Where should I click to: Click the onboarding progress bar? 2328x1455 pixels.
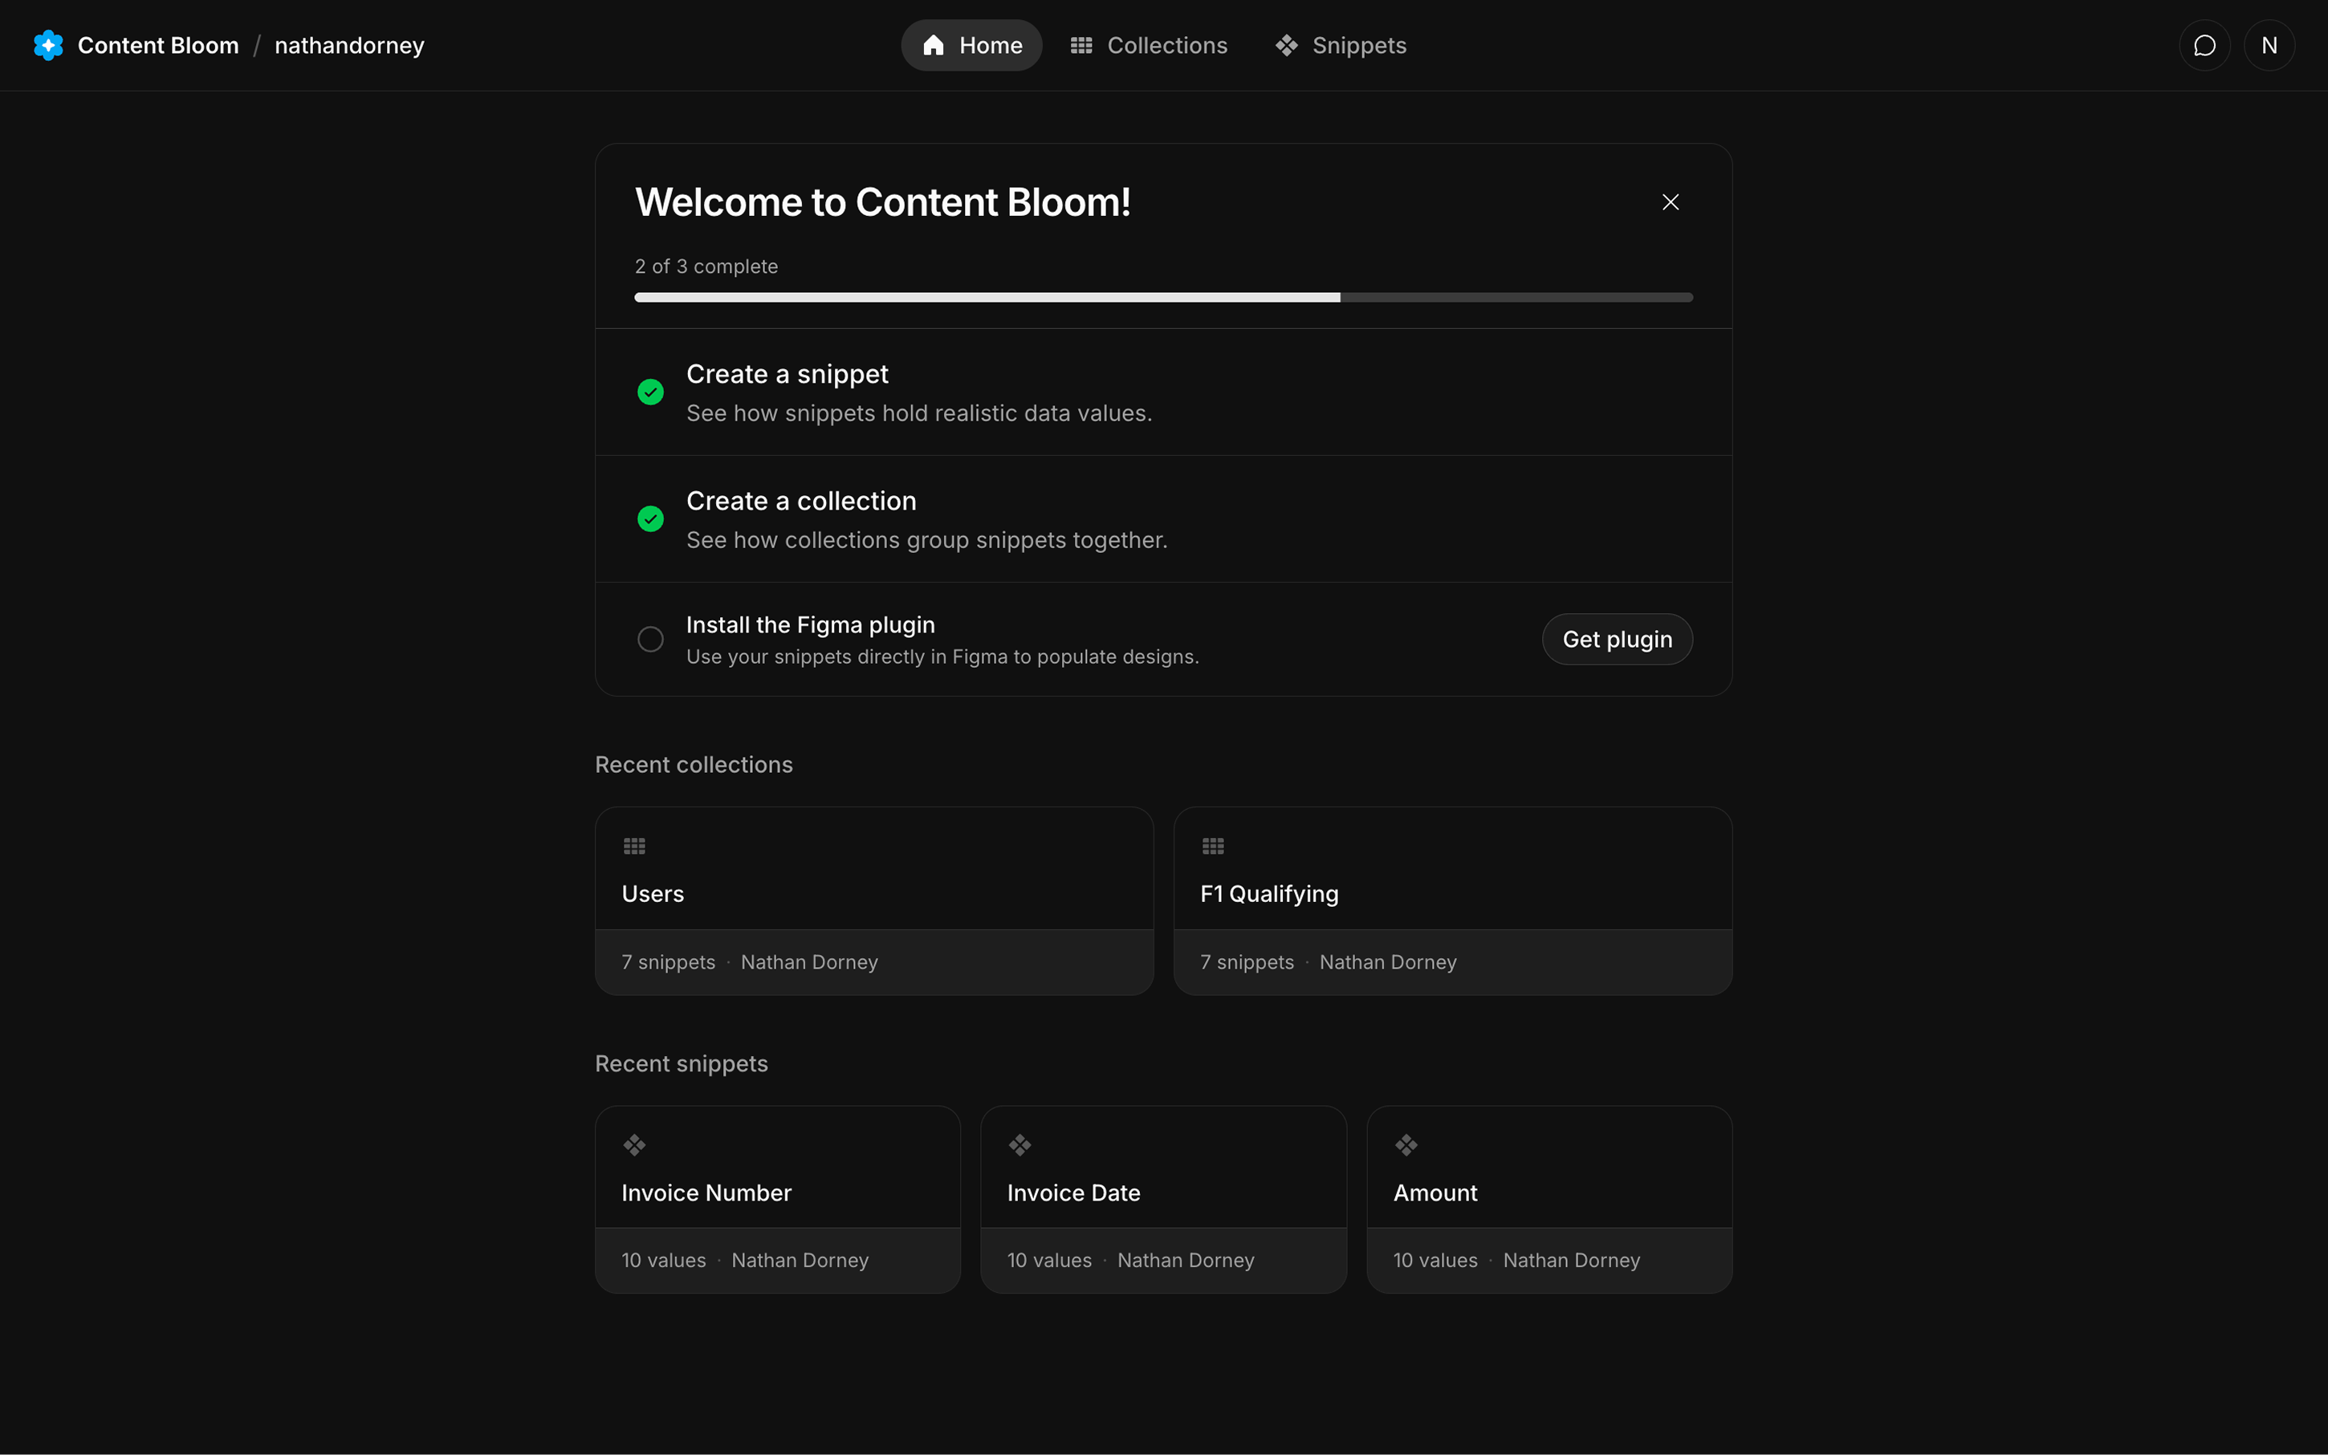[1162, 298]
